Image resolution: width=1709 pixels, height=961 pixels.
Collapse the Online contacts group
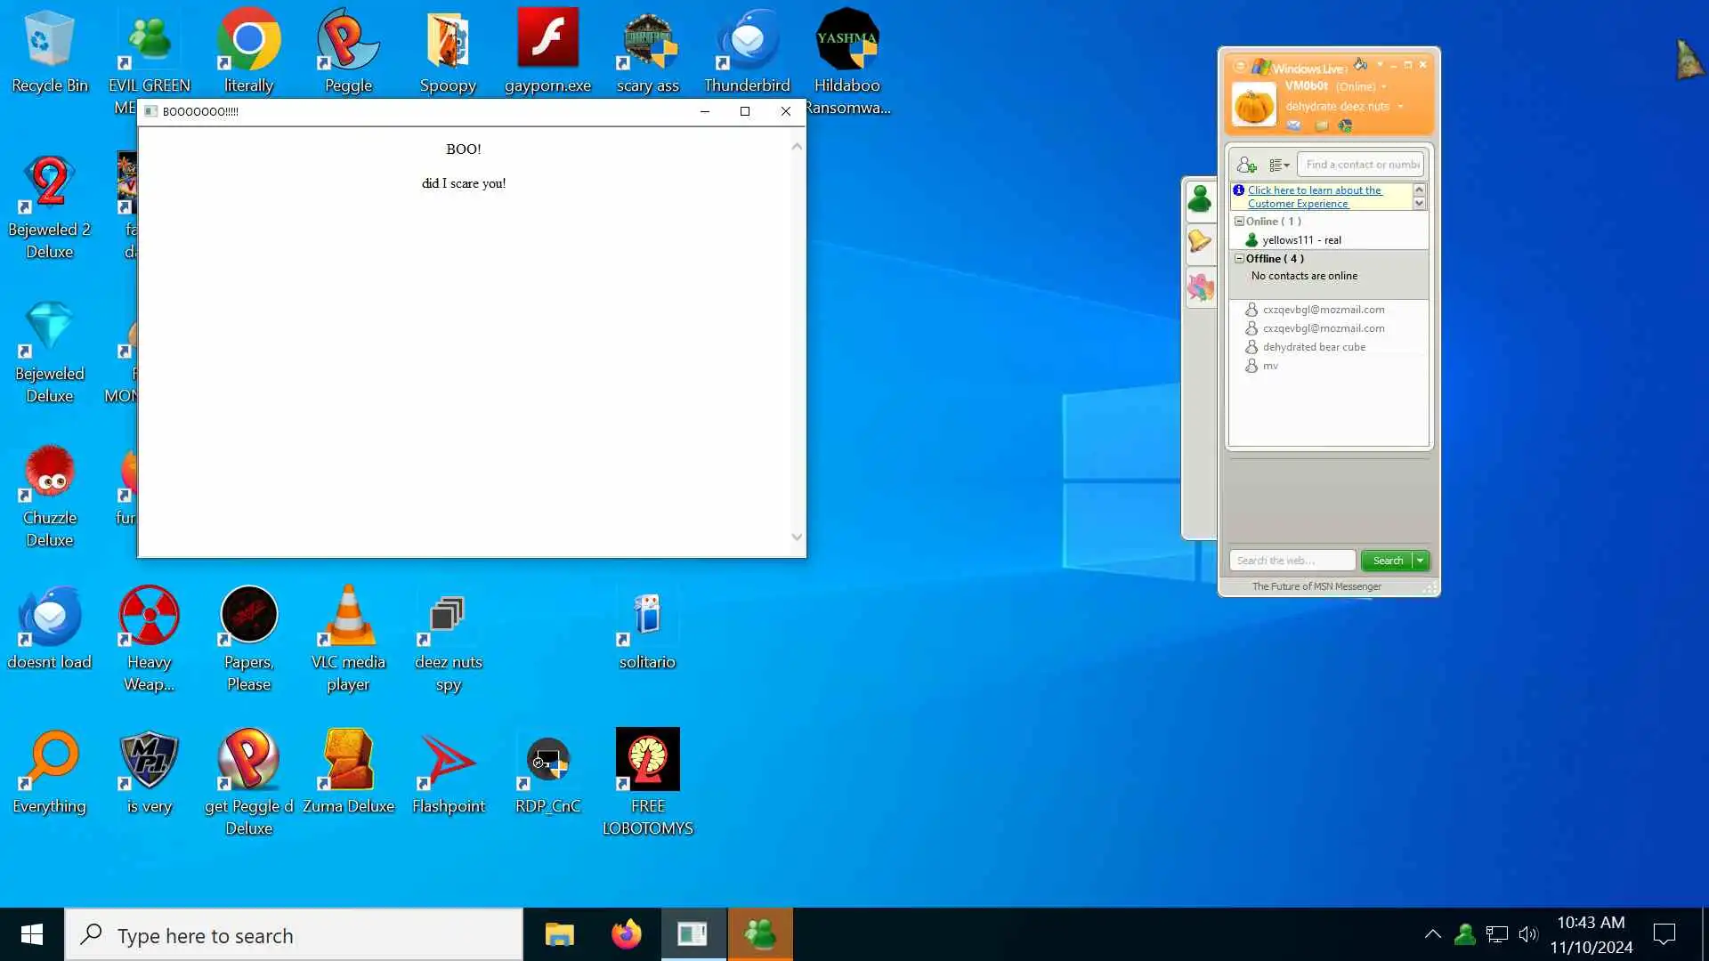pyautogui.click(x=1239, y=221)
